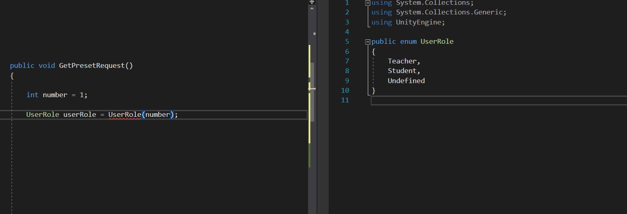627x214 pixels.
Task: Click the 'number' argument in parentheses
Action: pos(157,115)
